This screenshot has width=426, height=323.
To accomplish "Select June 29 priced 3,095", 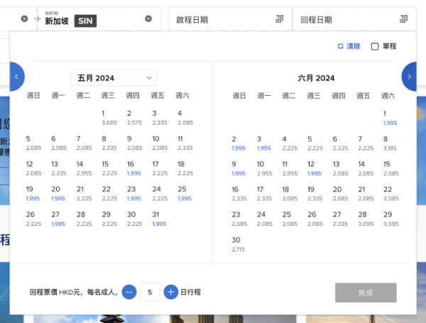I will pyautogui.click(x=390, y=219).
